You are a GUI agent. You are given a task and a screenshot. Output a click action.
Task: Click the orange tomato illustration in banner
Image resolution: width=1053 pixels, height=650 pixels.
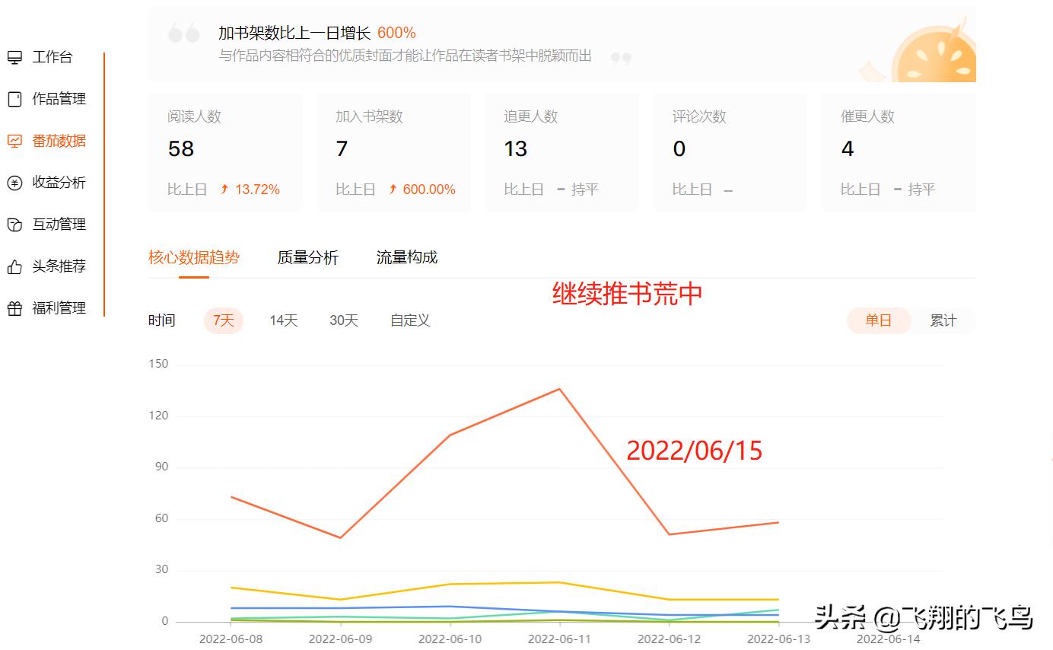[934, 56]
